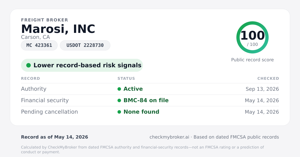This screenshot has height=157, width=300.
Task: Click the RECORD column header
Action: 30,78
